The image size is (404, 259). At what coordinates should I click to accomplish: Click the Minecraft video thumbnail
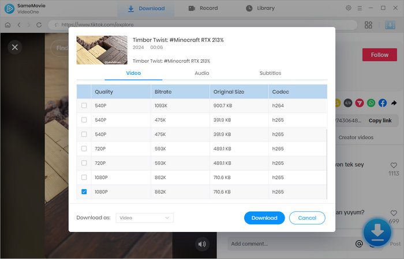(102, 50)
